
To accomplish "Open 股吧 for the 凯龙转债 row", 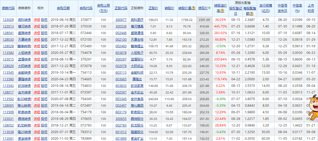I will pyautogui.click(x=44, y=125).
